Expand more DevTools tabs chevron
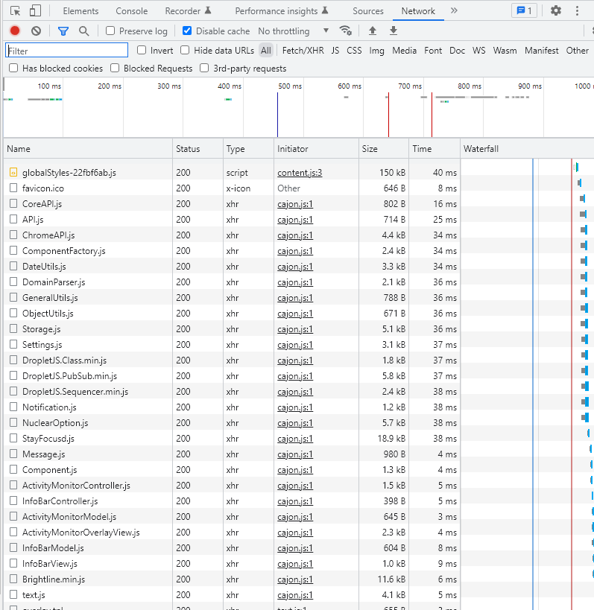The width and height of the screenshot is (594, 610). coord(454,10)
